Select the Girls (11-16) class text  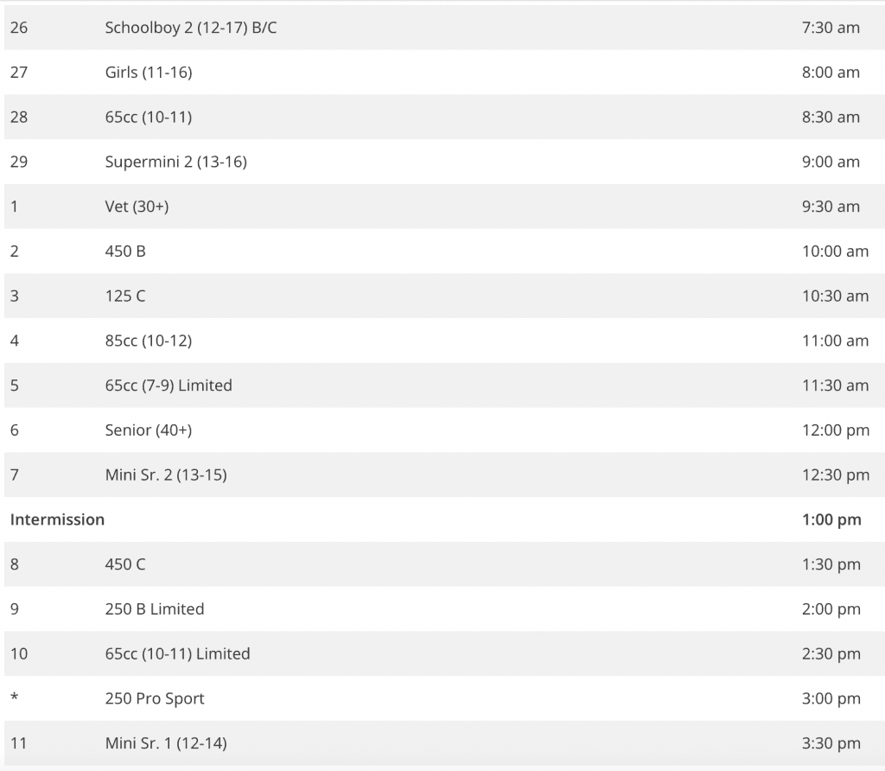(149, 73)
